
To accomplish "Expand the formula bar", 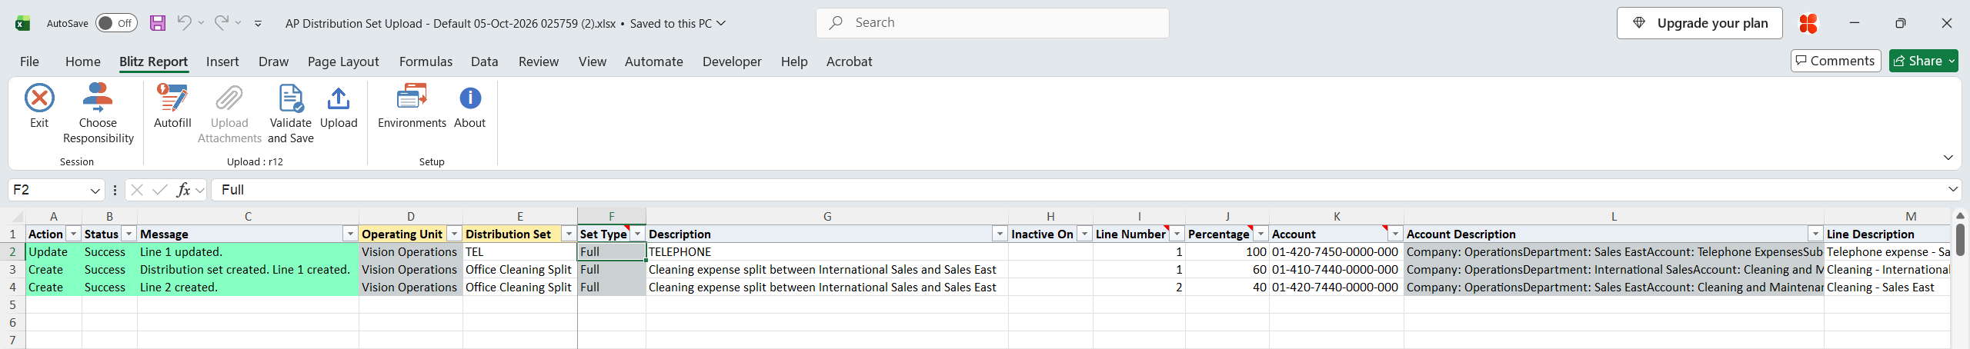I will (1953, 189).
